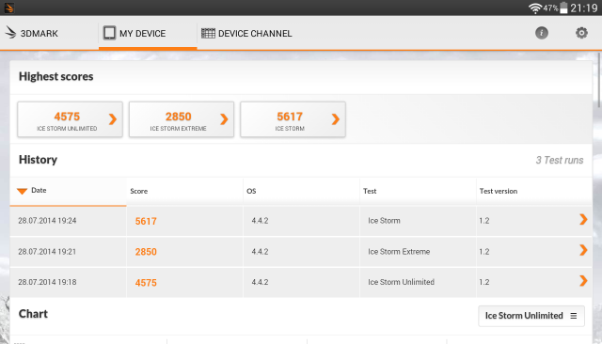Tap the 21:19 clock in status bar
The image size is (602, 344).
point(583,8)
